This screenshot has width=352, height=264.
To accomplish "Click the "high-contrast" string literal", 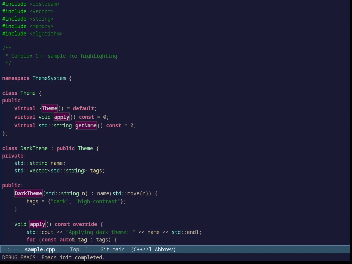I will click(x=98, y=202).
